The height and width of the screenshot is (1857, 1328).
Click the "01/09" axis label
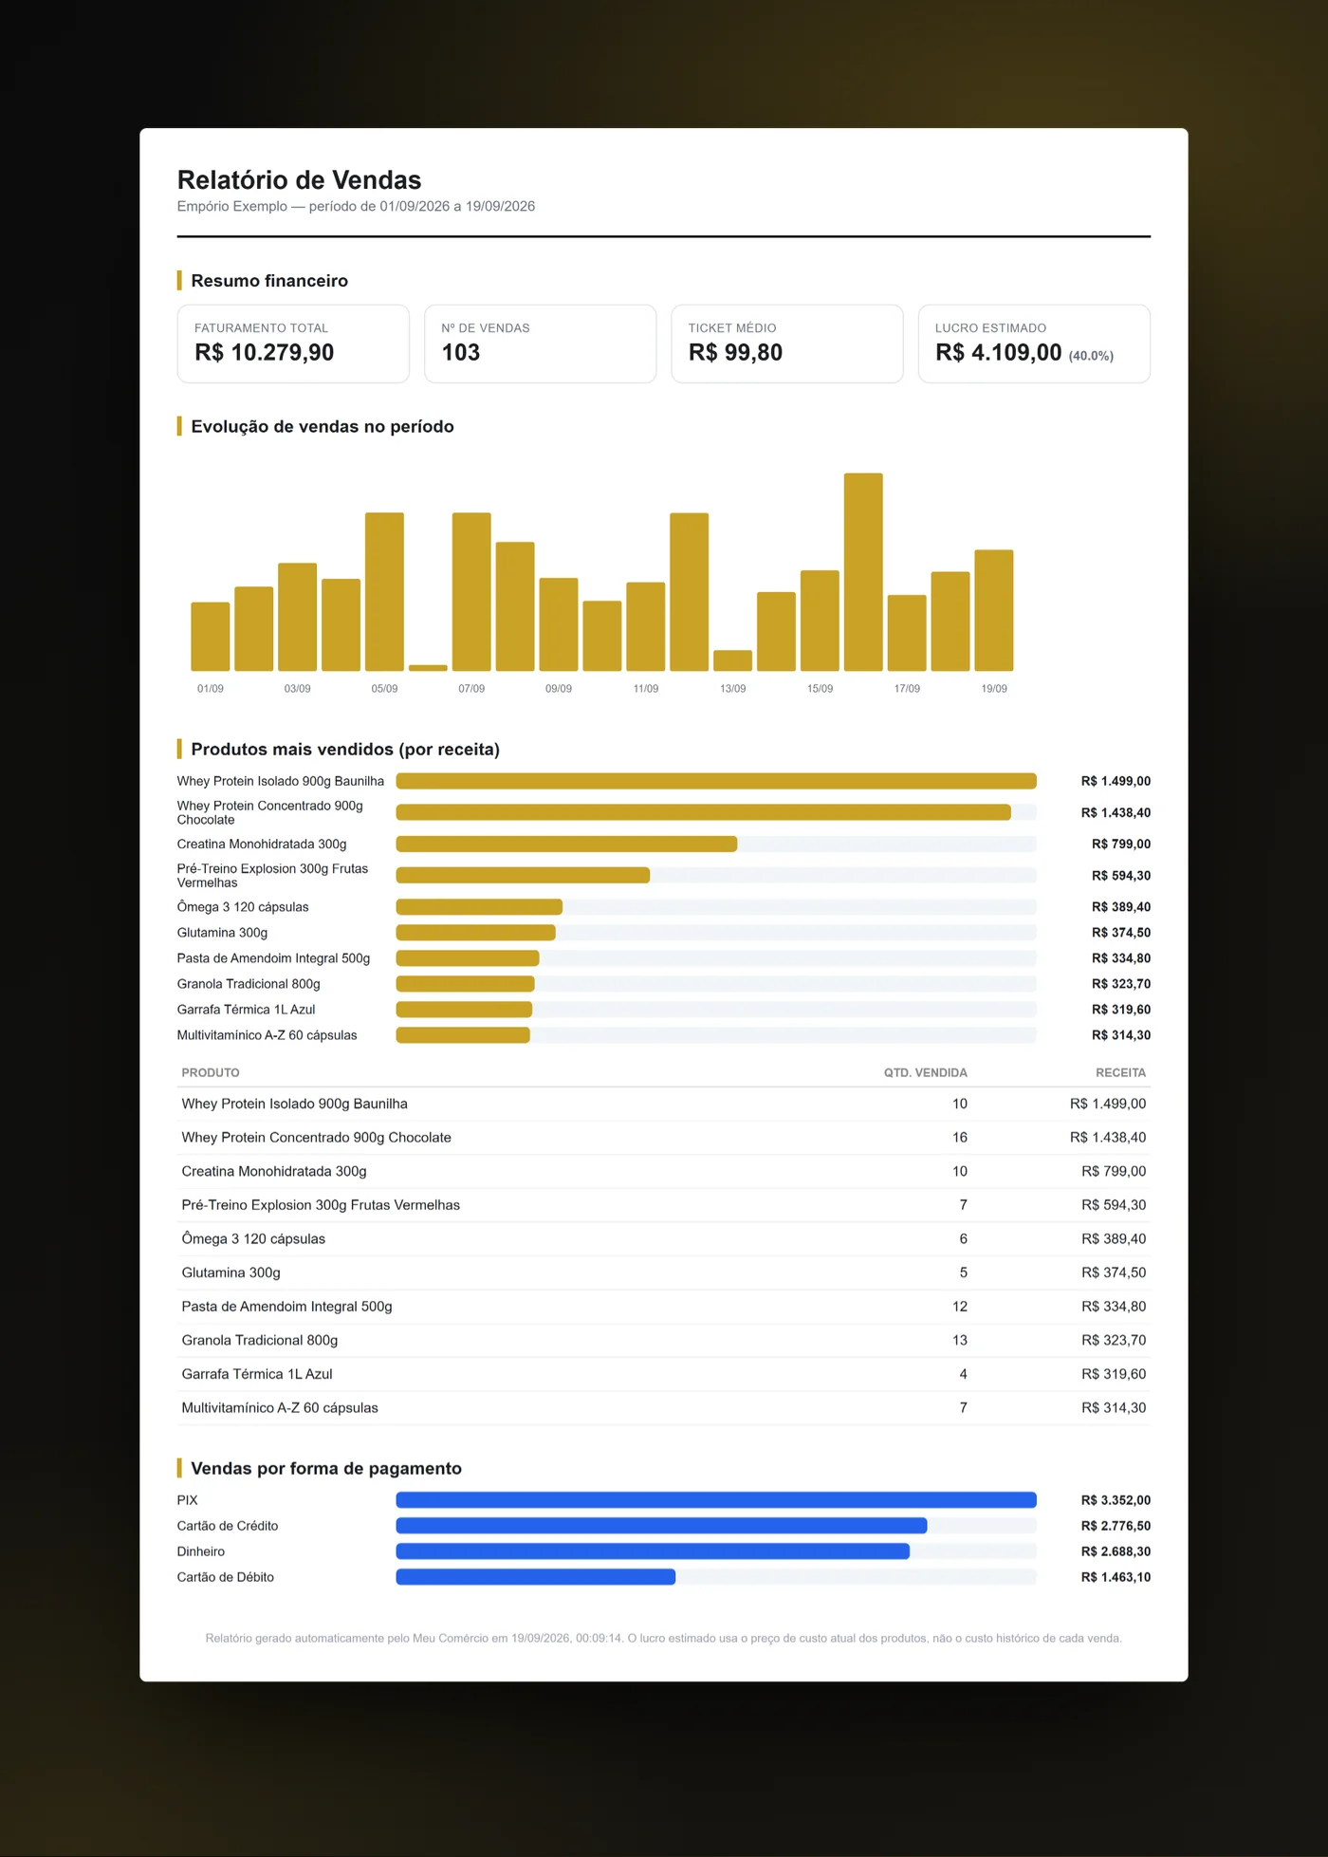click(211, 689)
